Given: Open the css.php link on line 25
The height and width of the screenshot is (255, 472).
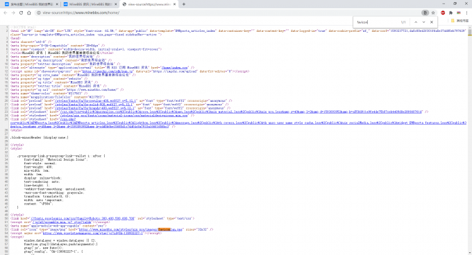Looking at the screenshot, I should [x=238, y=123].
